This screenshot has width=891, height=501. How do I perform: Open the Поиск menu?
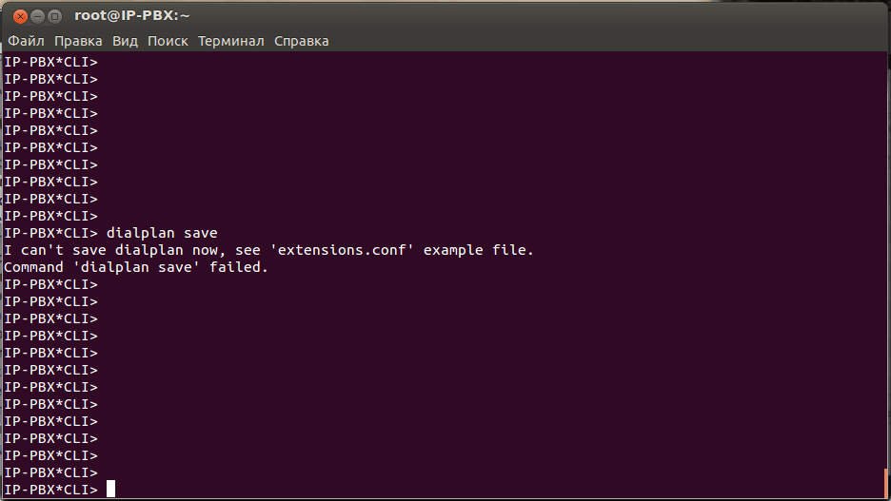(168, 41)
